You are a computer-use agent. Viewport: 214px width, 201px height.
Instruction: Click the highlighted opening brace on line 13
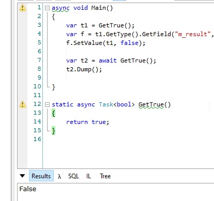[54, 114]
